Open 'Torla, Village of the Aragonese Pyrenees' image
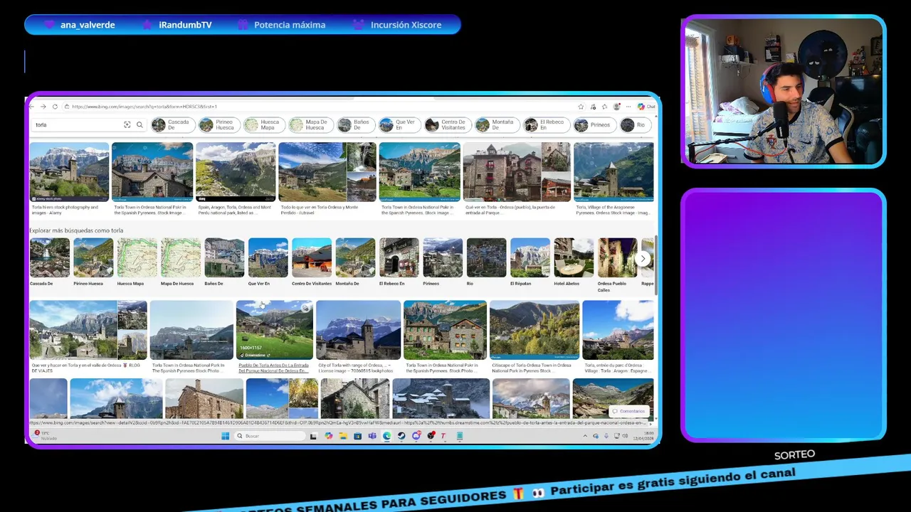 [614, 171]
